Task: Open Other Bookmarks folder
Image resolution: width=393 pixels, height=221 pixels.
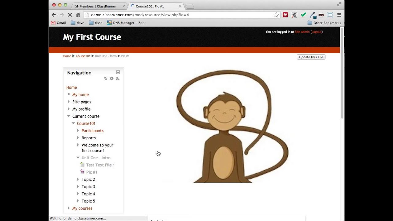Action: (x=324, y=23)
